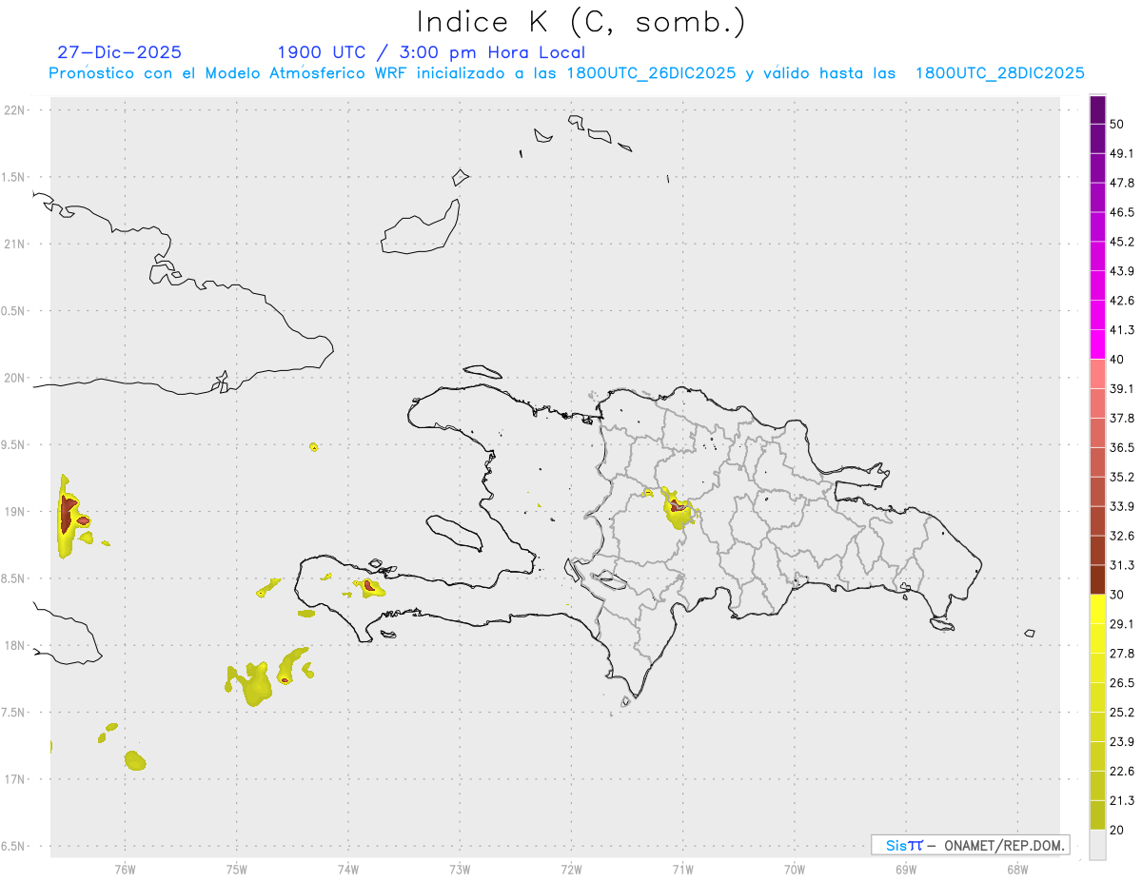
Task: Click the 'Indice K (C, somb.)' title
Action: coord(581,22)
